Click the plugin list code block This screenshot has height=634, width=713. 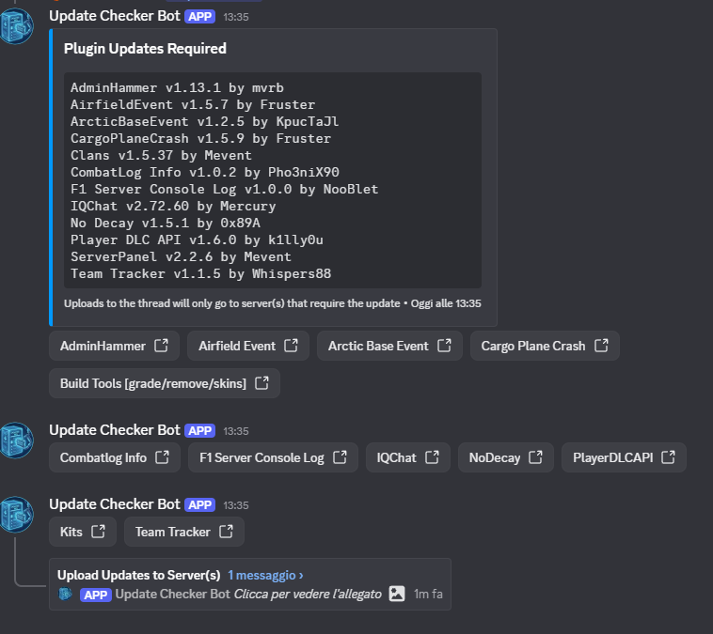(x=273, y=180)
